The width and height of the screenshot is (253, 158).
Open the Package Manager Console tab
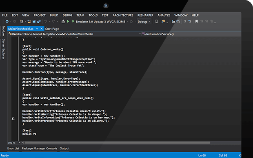click(x=39, y=148)
